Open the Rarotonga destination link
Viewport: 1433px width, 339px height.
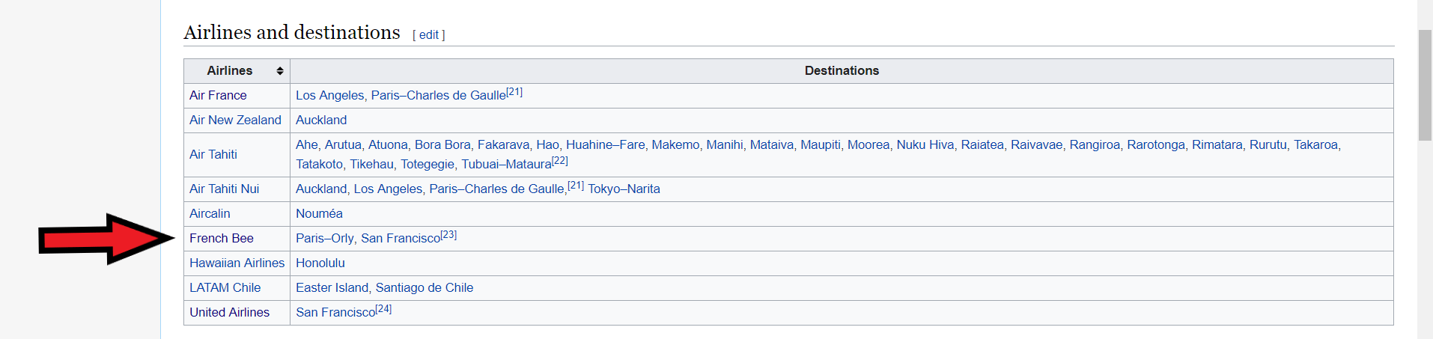coord(1156,144)
